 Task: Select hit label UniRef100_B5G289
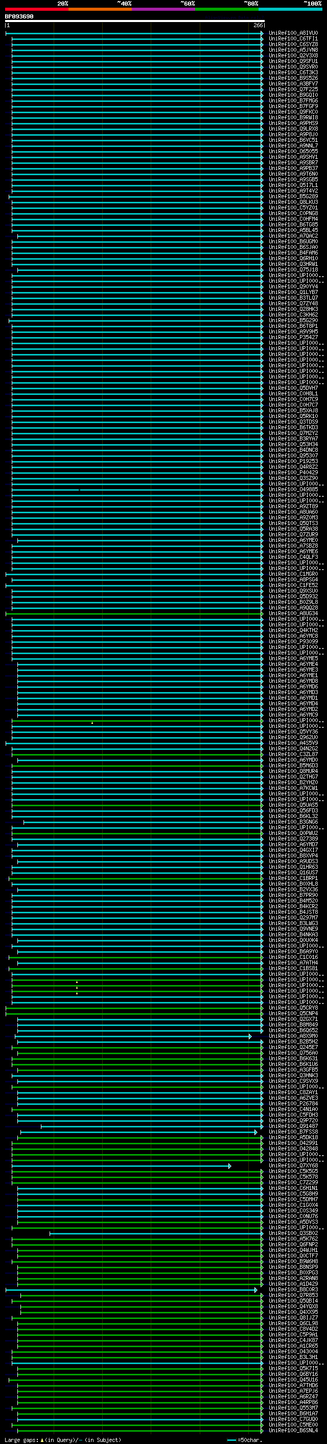[293, 197]
